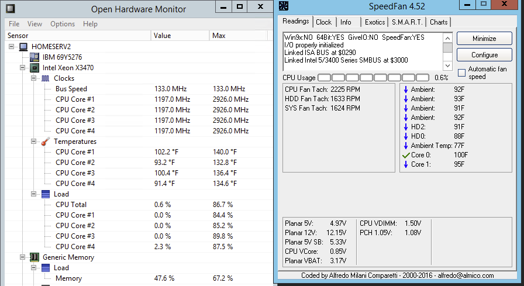Switch to the Exotics tab in SpeedFan
The image size is (524, 286).
tap(375, 22)
